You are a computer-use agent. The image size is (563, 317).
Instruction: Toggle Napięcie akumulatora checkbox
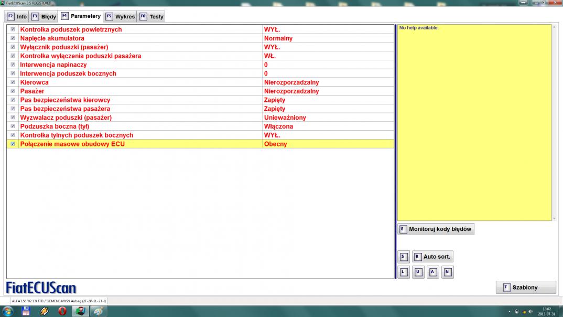pyautogui.click(x=13, y=38)
